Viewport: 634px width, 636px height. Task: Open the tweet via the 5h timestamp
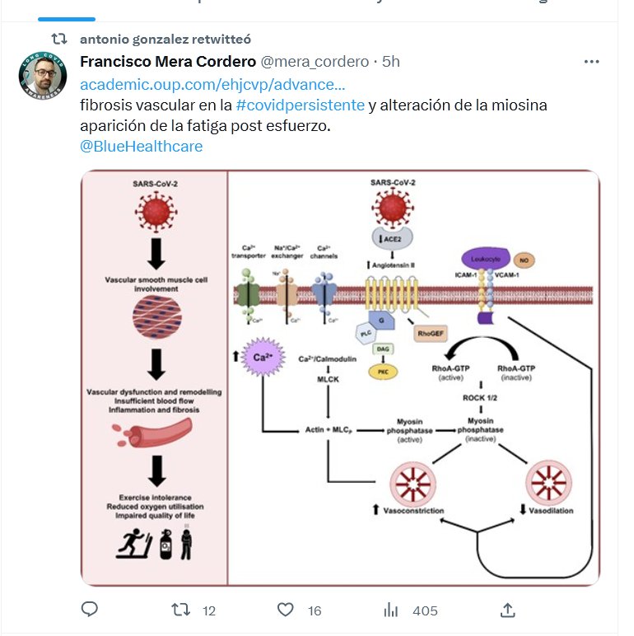[x=390, y=62]
